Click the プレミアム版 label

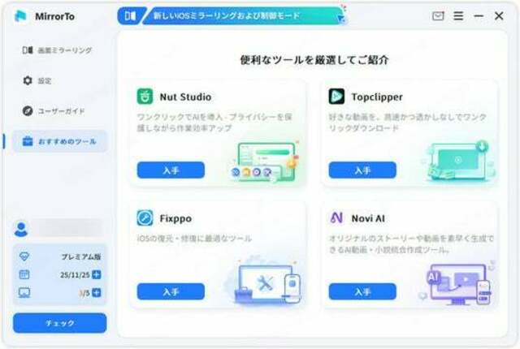point(81,256)
